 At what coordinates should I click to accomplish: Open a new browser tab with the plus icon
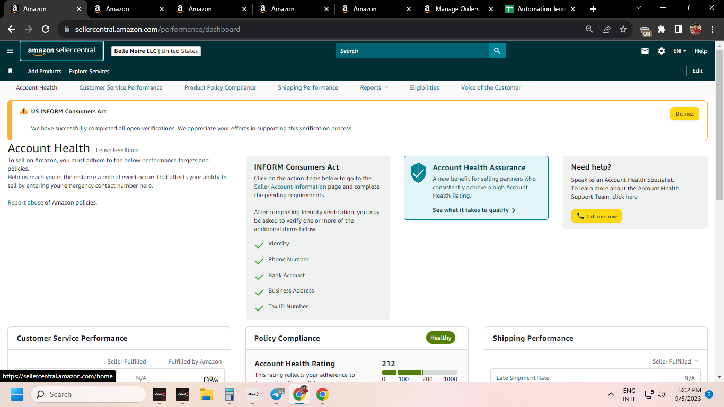coord(593,9)
